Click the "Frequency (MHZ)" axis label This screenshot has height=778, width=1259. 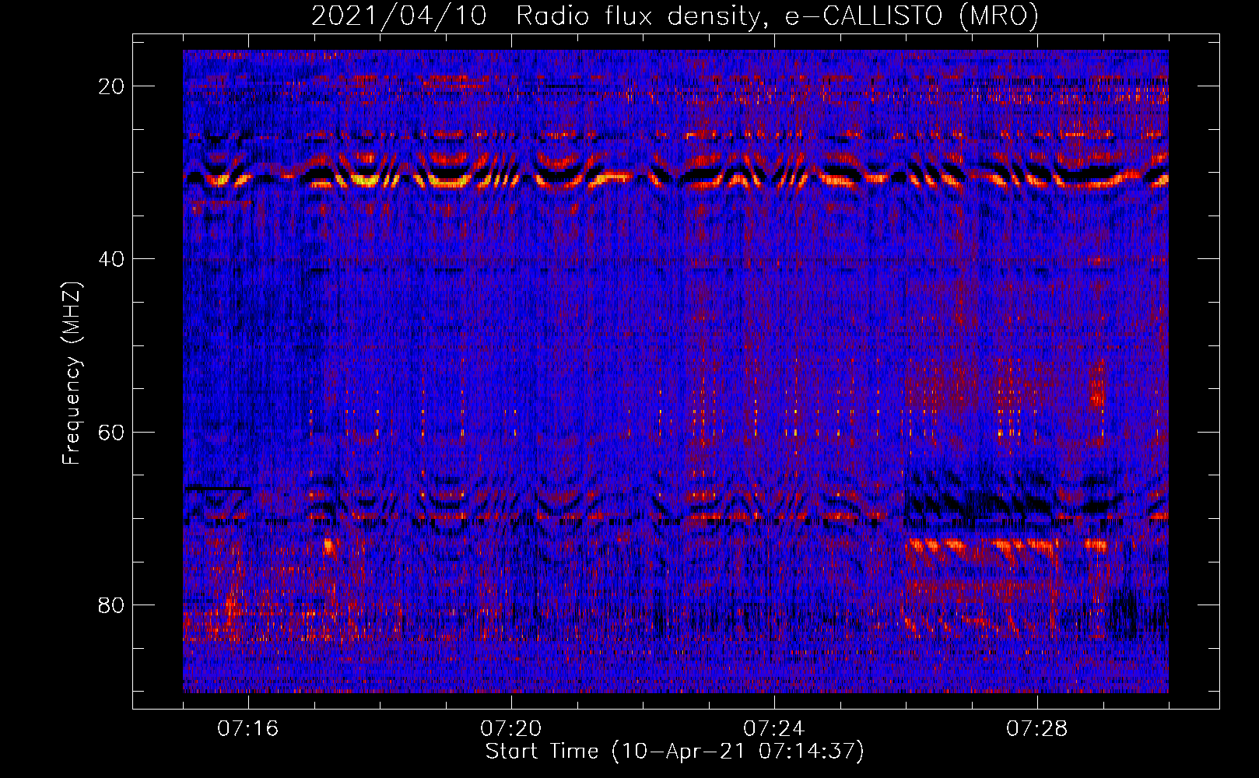[x=72, y=373]
